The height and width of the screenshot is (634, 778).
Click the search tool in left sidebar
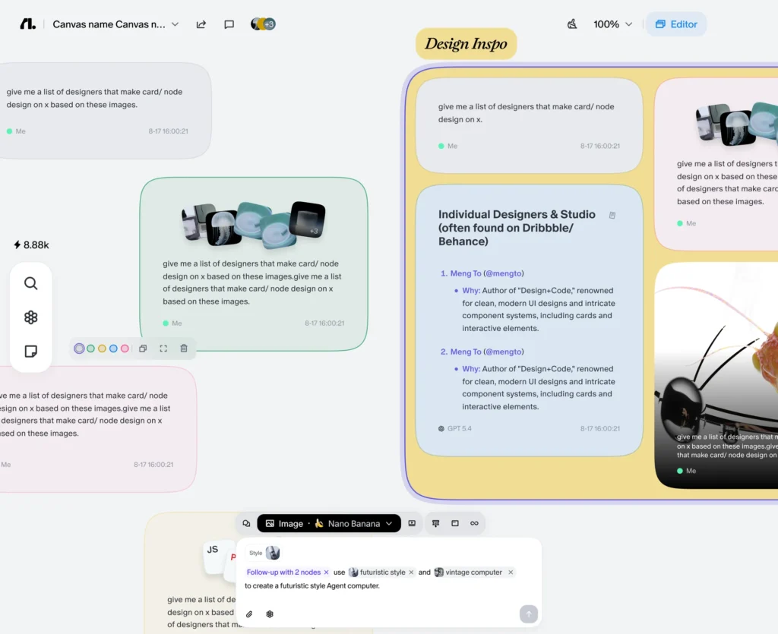[x=31, y=283]
